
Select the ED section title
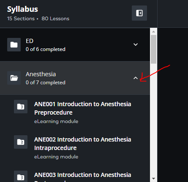(x=30, y=41)
